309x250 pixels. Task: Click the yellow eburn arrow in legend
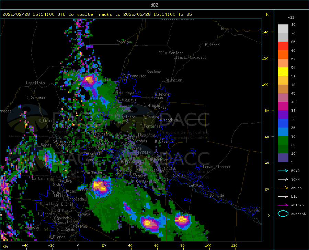tap(283, 188)
